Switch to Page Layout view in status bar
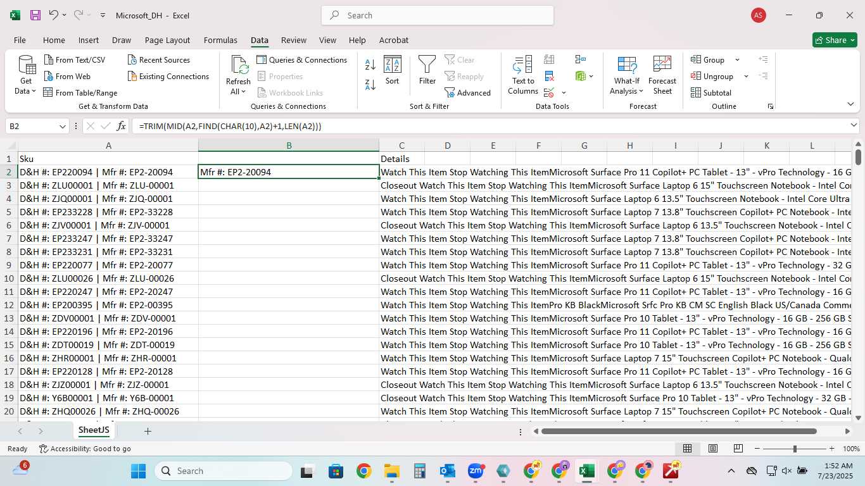Screen dimensions: 865x486 tap(713, 449)
